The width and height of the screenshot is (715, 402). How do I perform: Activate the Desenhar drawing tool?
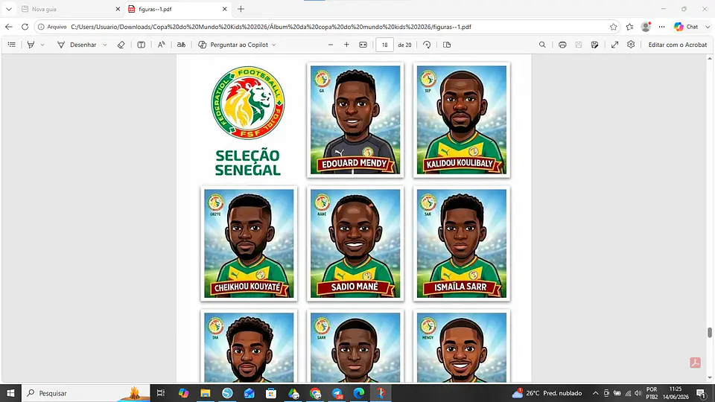coord(77,45)
